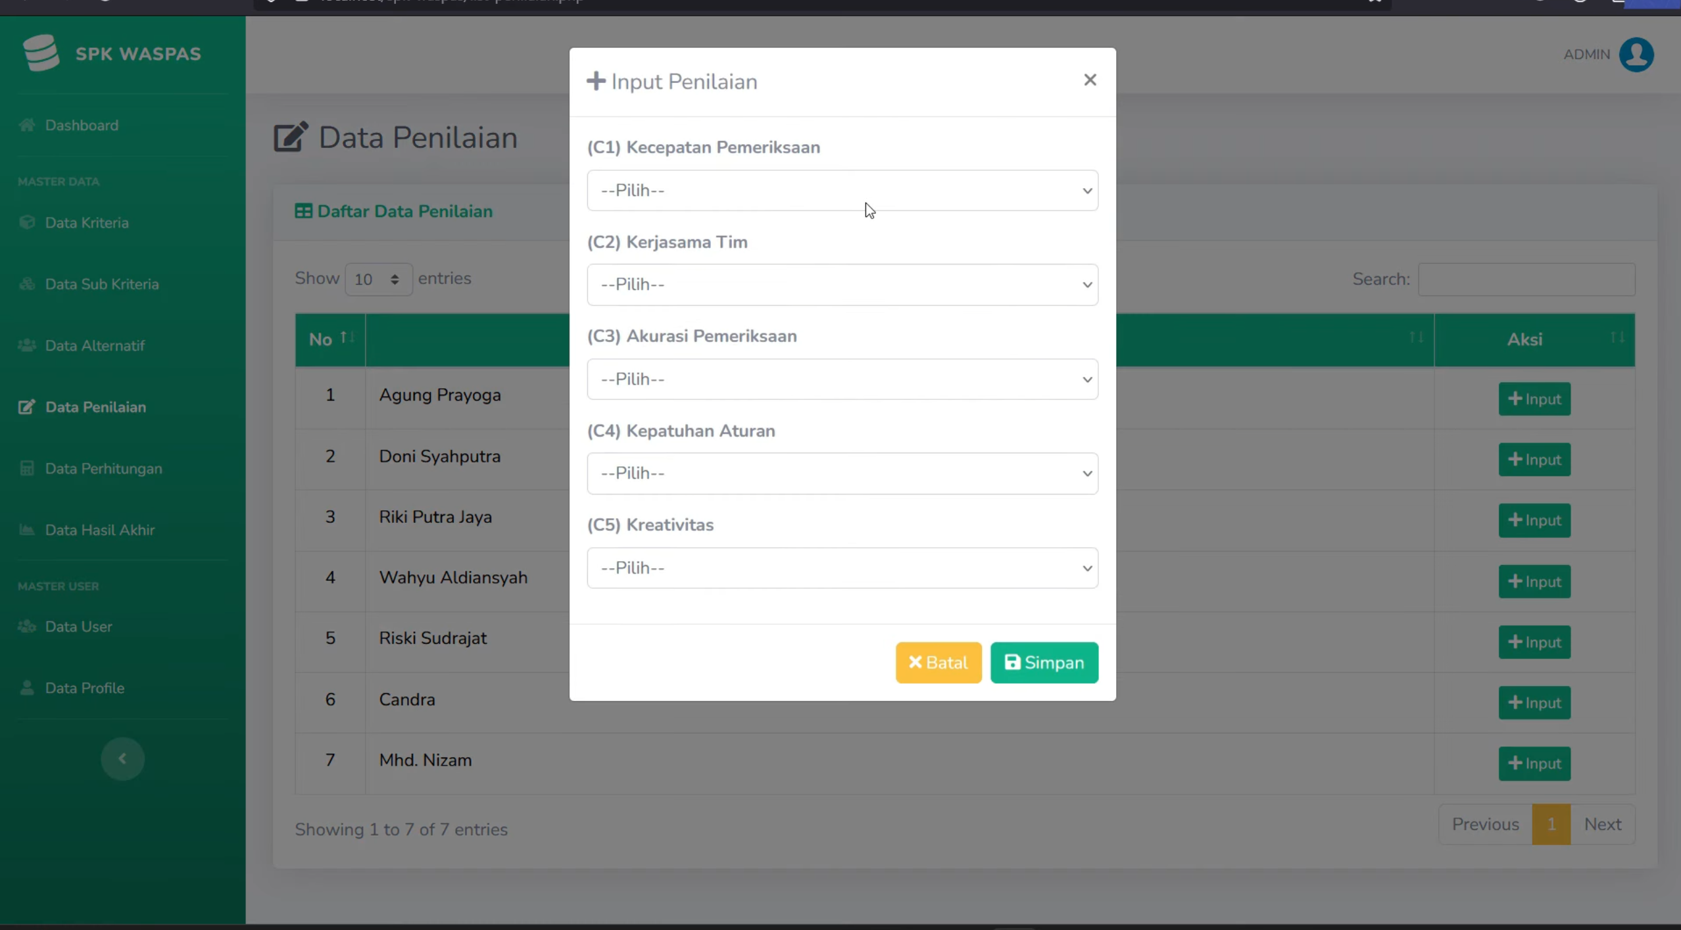The image size is (1681, 930).
Task: Click the SPK WASPAS logo icon
Action: point(41,53)
